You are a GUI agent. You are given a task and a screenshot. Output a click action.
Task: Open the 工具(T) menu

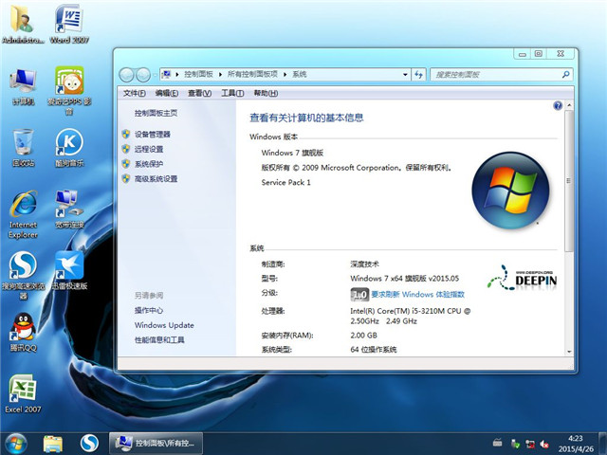pyautogui.click(x=232, y=93)
